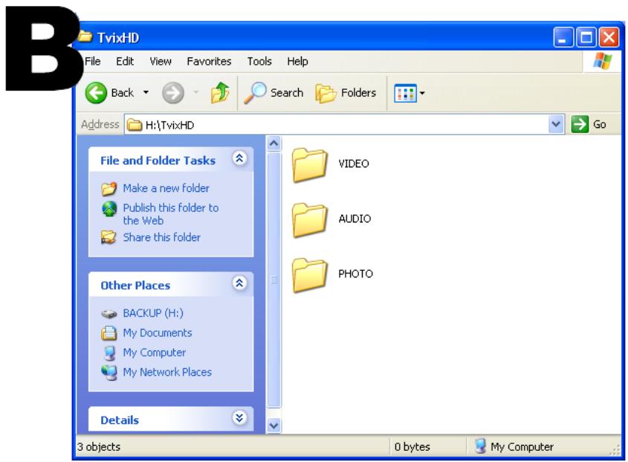Click the greyed Forward arrow button
The height and width of the screenshot is (462, 628).
point(173,93)
